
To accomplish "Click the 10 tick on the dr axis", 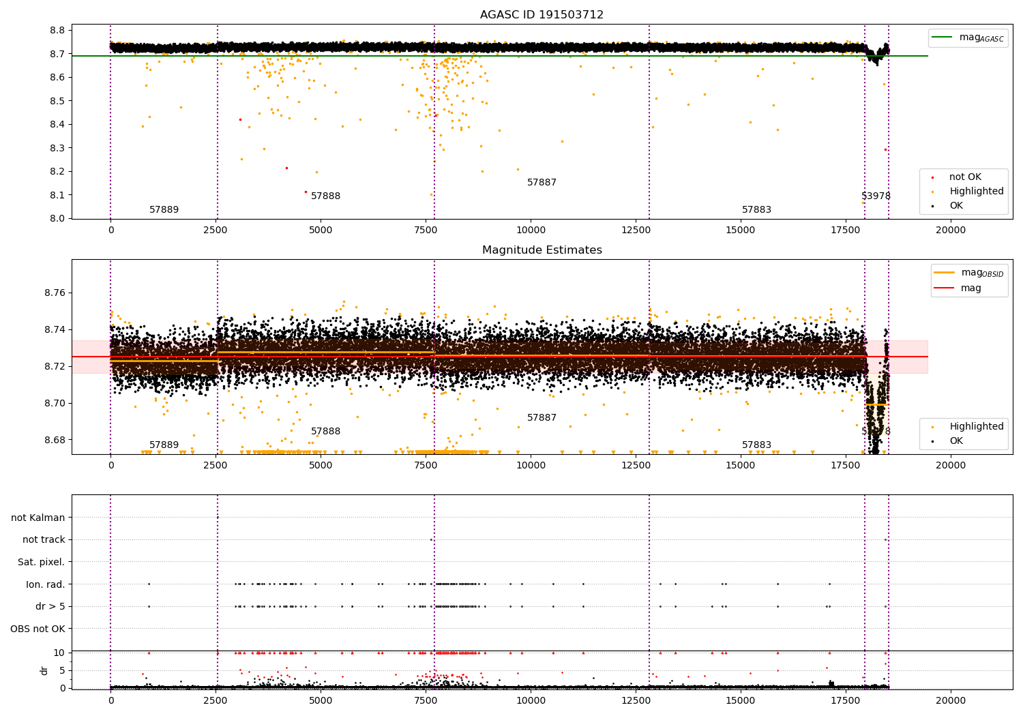I will click(x=59, y=653).
